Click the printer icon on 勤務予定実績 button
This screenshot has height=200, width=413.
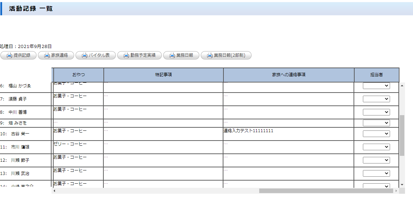click(126, 56)
